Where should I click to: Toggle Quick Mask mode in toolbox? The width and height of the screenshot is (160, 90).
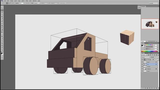[2, 56]
